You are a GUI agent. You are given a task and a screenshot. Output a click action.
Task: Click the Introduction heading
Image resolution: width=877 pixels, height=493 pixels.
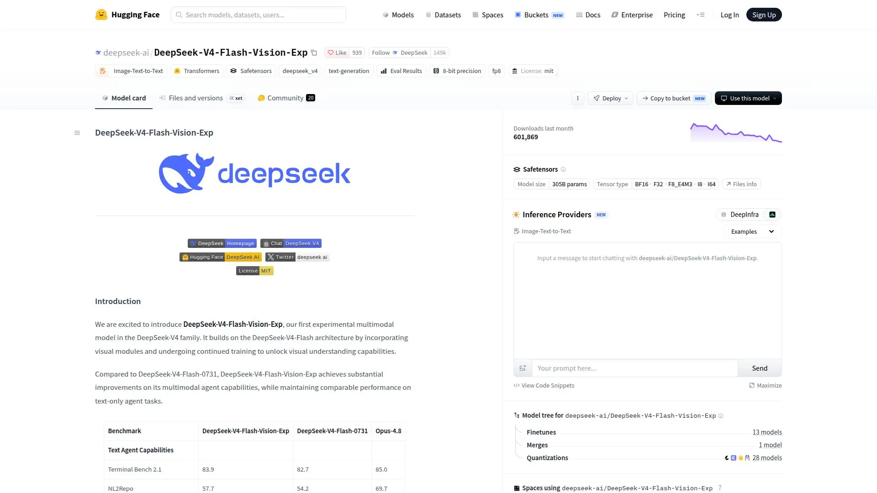(118, 301)
